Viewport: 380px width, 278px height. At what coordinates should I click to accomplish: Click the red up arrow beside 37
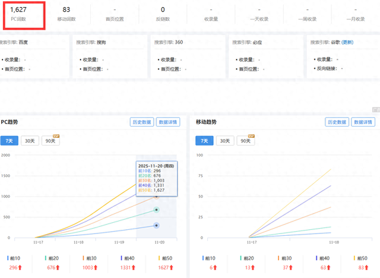point(290,267)
